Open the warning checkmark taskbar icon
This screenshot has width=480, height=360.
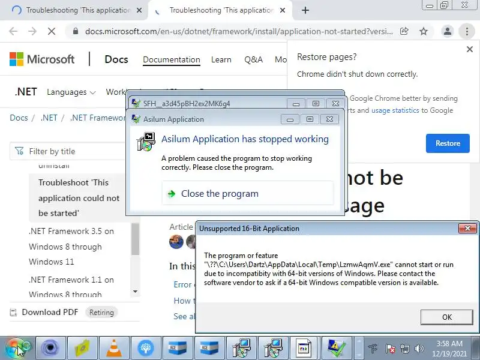click(337, 349)
